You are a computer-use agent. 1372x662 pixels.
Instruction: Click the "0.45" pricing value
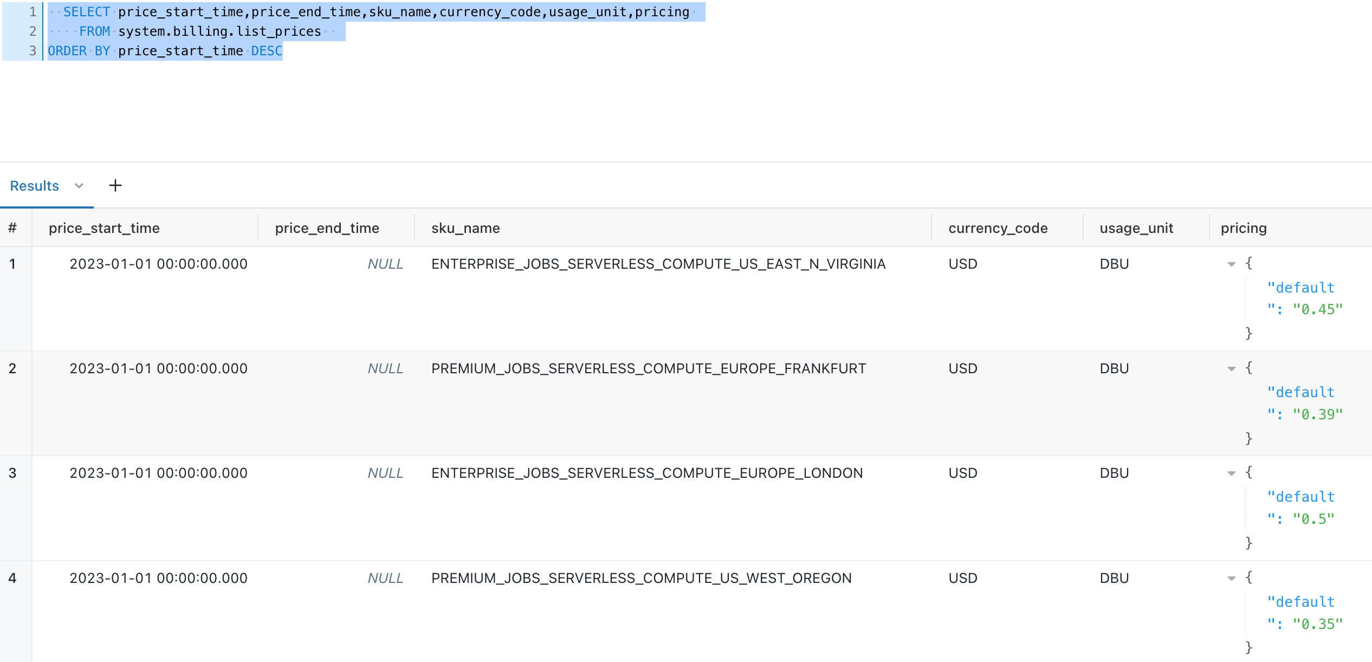tap(1317, 309)
